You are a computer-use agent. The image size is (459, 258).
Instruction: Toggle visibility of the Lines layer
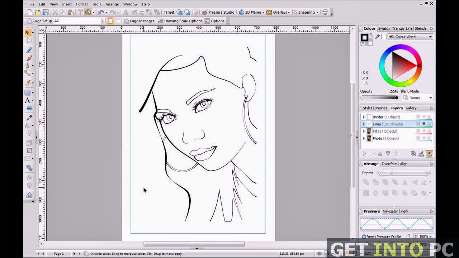[x=424, y=124]
